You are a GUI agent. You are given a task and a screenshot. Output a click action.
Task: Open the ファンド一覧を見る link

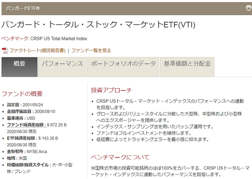pyautogui.click(x=91, y=50)
